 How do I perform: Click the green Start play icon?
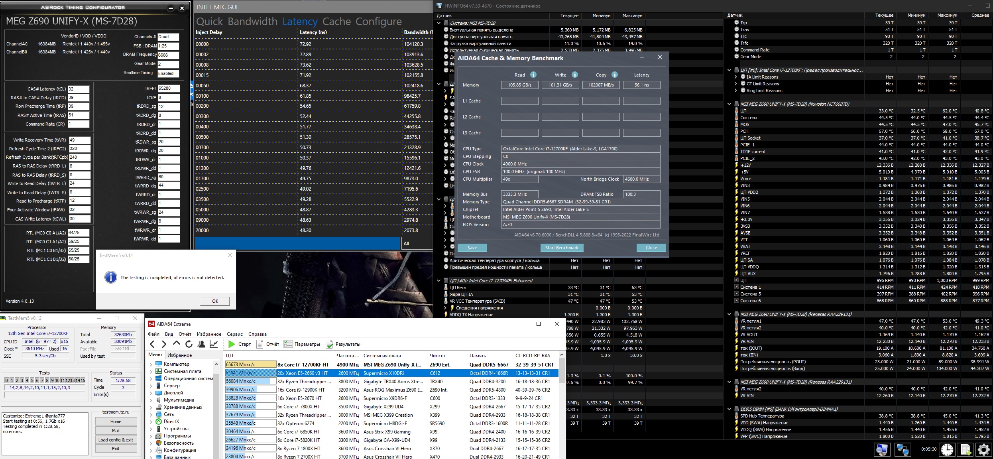[232, 344]
